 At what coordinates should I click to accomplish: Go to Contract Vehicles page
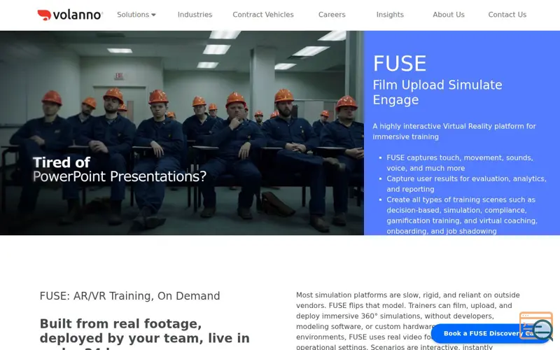click(263, 15)
